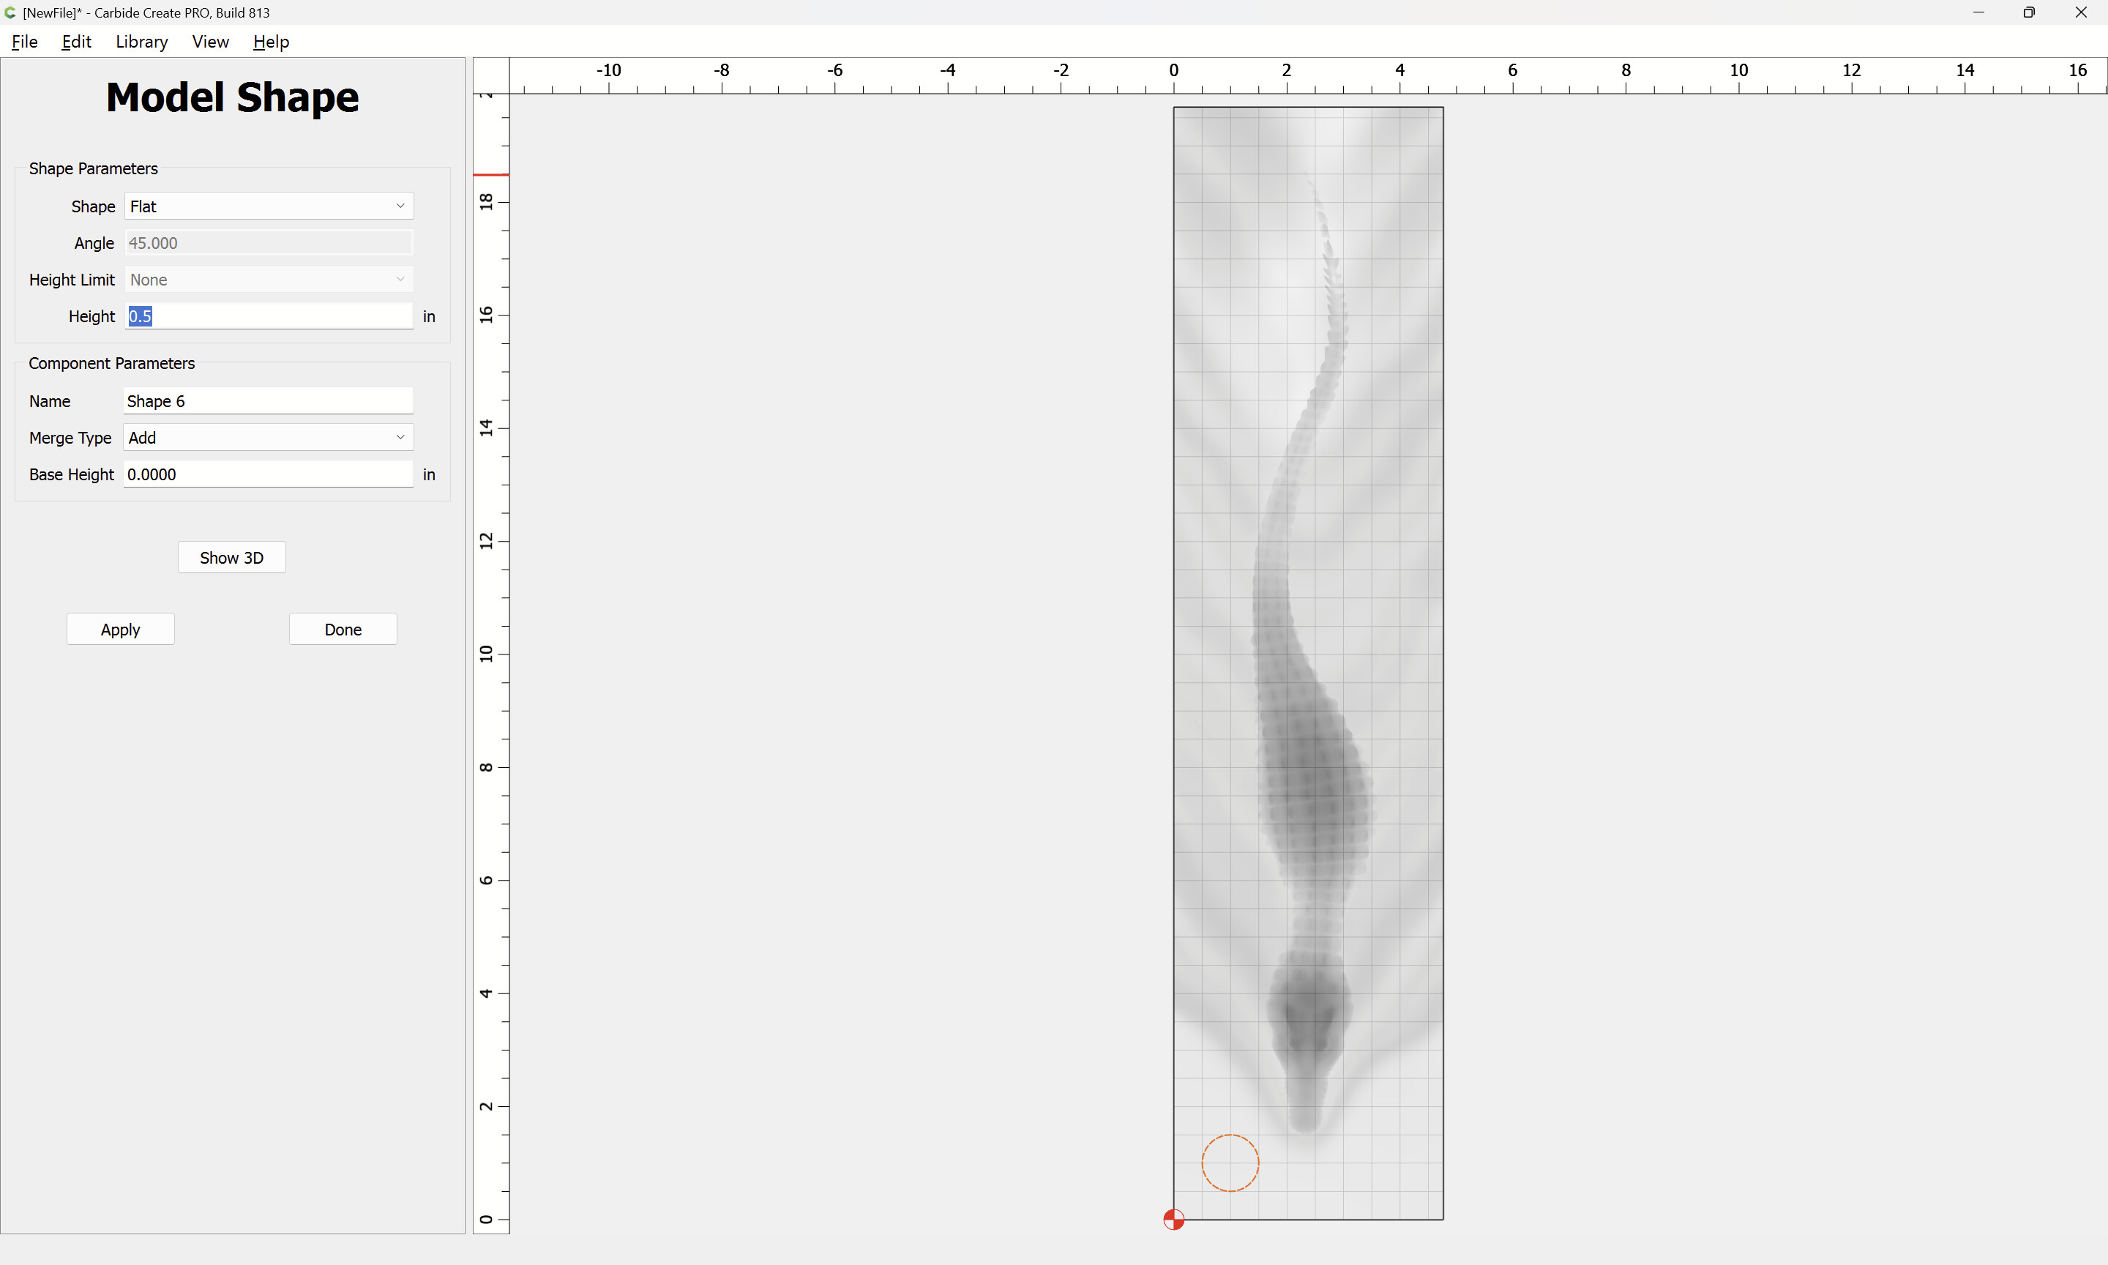Click the alligator relief image on canvas
Screen dimensions: 2108x1265
tap(1308, 663)
